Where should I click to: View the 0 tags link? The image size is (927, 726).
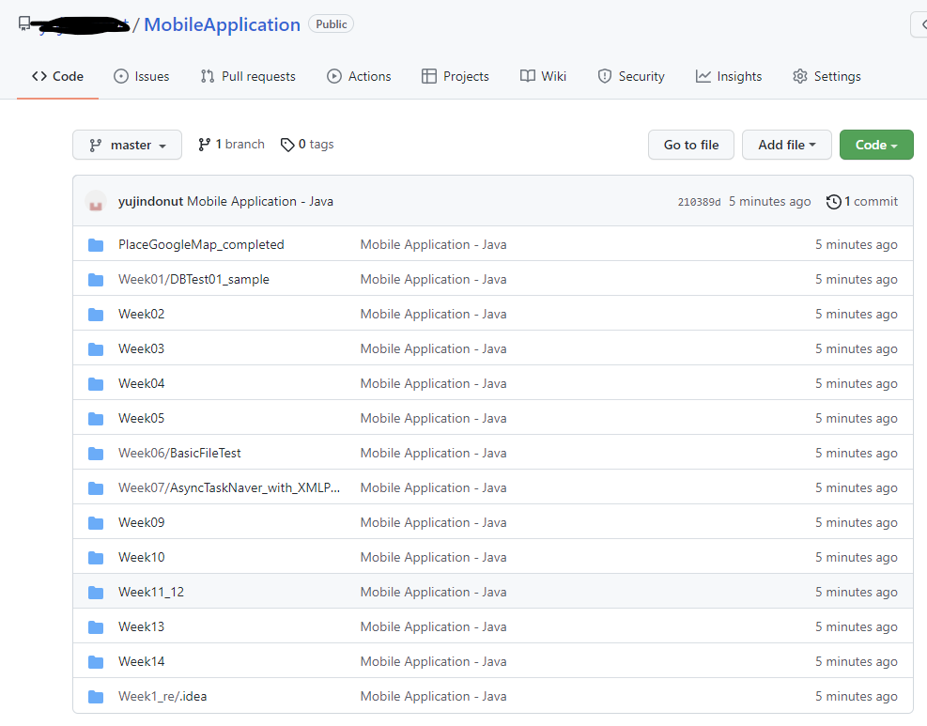307,145
